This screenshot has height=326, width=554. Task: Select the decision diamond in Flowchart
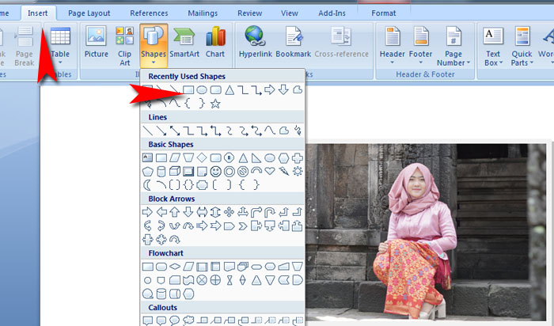175,267
